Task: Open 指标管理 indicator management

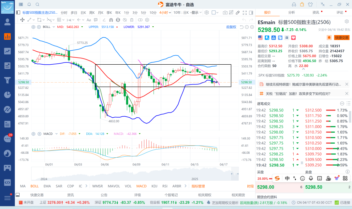Action: pyautogui.click(x=198, y=186)
